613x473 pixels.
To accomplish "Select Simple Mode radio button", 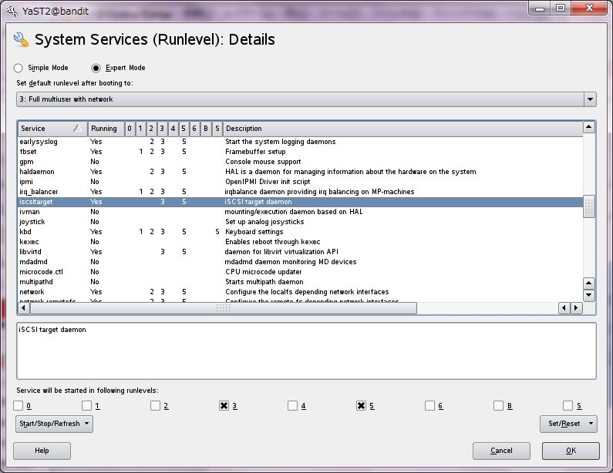I will [18, 68].
